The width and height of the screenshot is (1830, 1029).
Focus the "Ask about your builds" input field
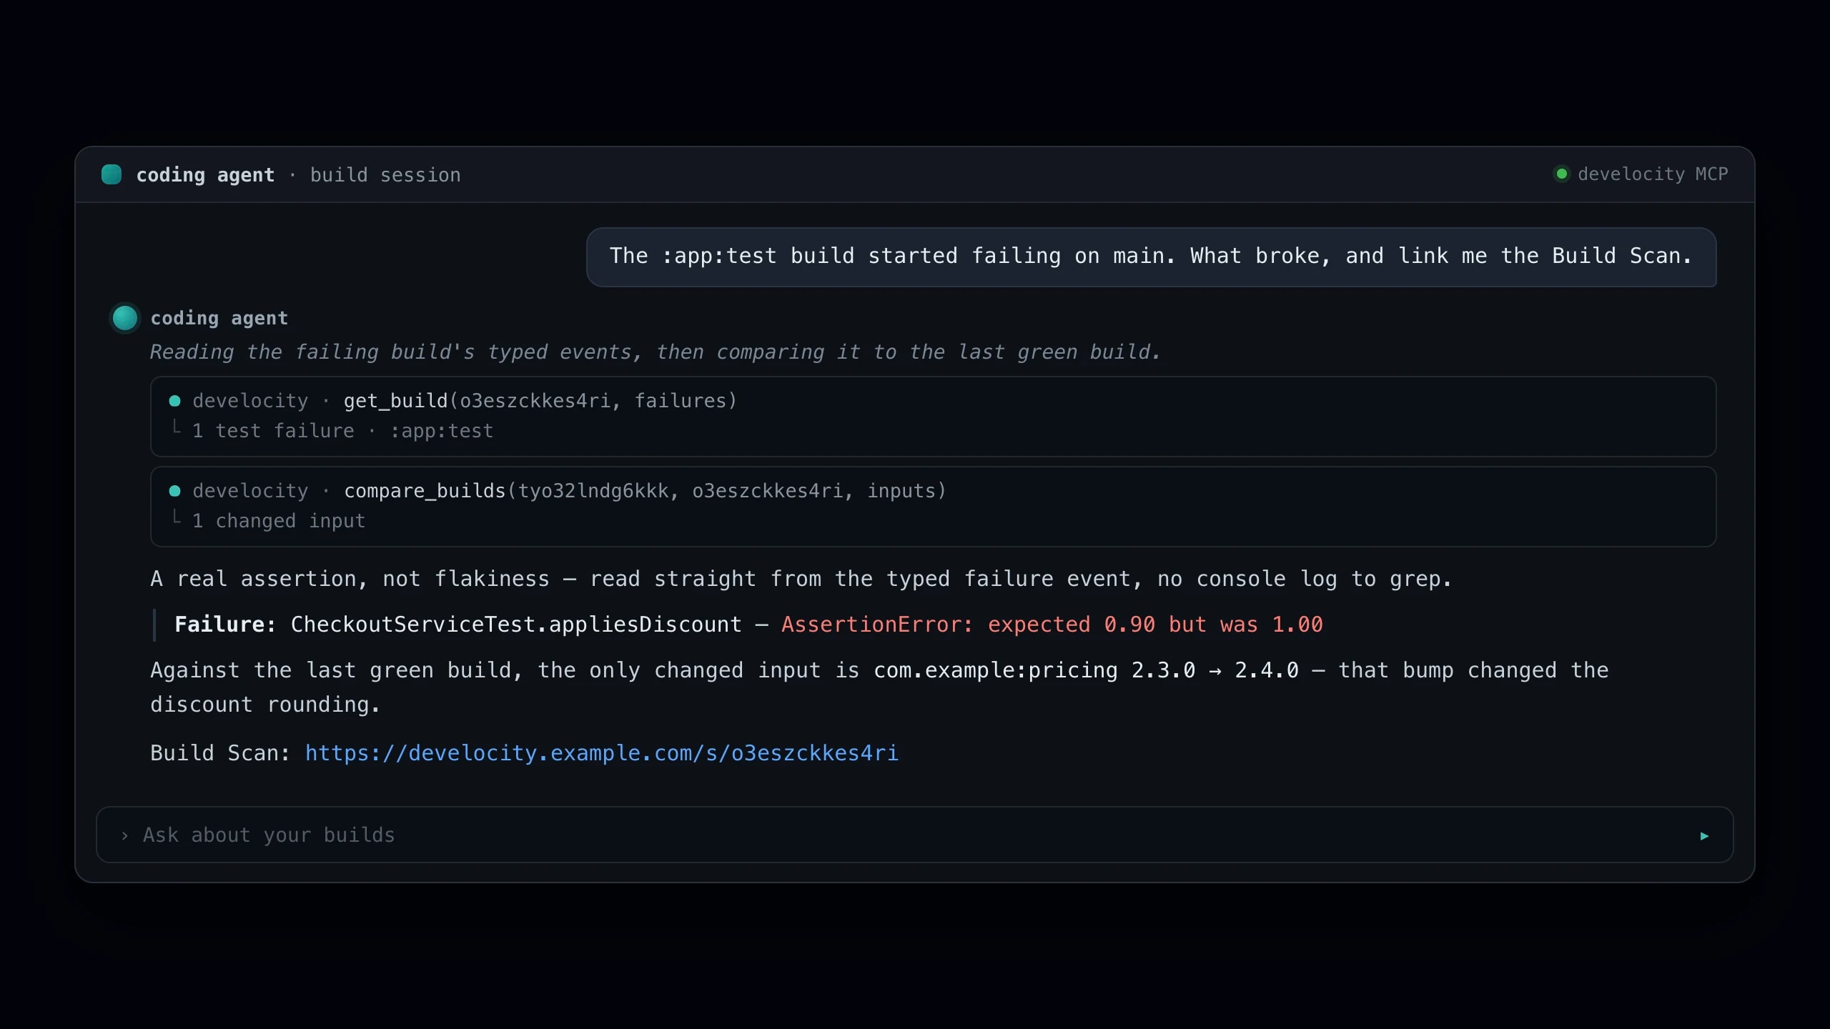click(x=914, y=835)
